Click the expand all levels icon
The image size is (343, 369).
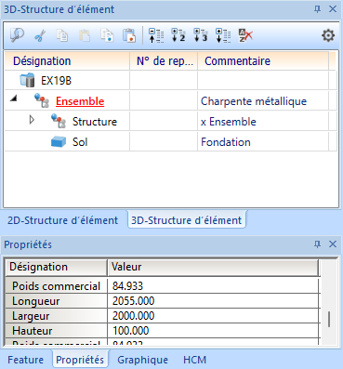223,35
